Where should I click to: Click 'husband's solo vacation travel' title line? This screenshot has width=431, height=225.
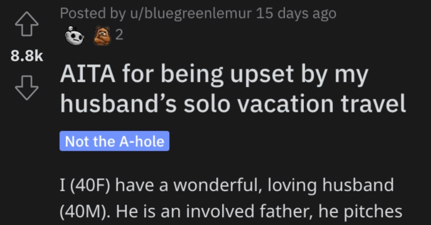[x=233, y=103]
